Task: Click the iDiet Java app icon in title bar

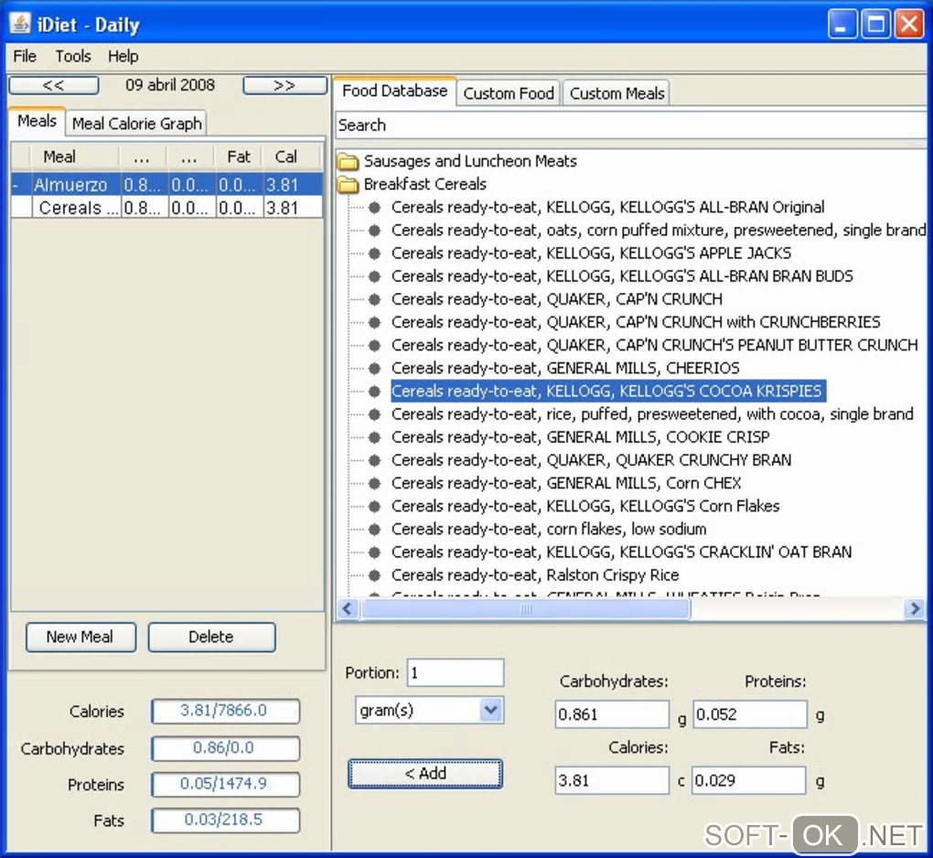Action: tap(19, 25)
